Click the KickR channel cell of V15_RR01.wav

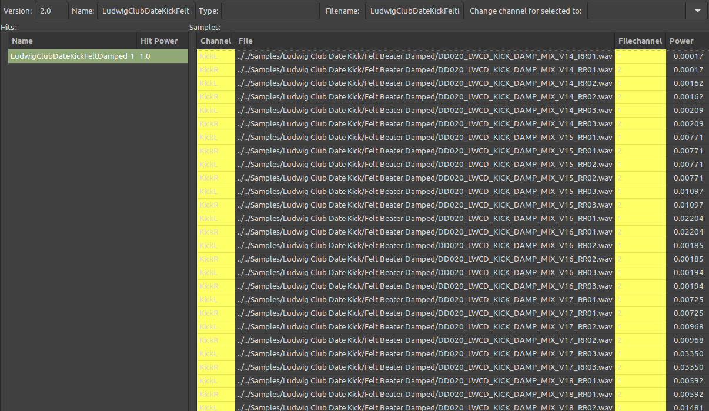(216, 151)
